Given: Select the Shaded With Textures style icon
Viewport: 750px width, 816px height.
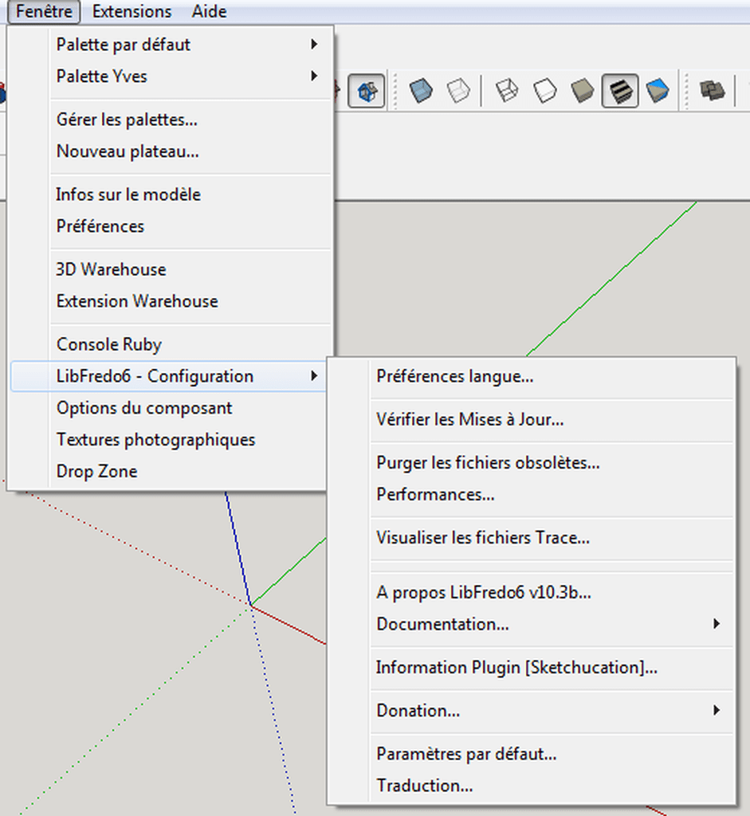Looking at the screenshot, I should 620,91.
